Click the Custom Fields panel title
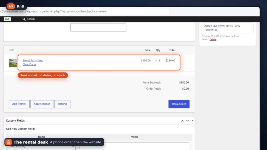 pyautogui.click(x=15, y=121)
